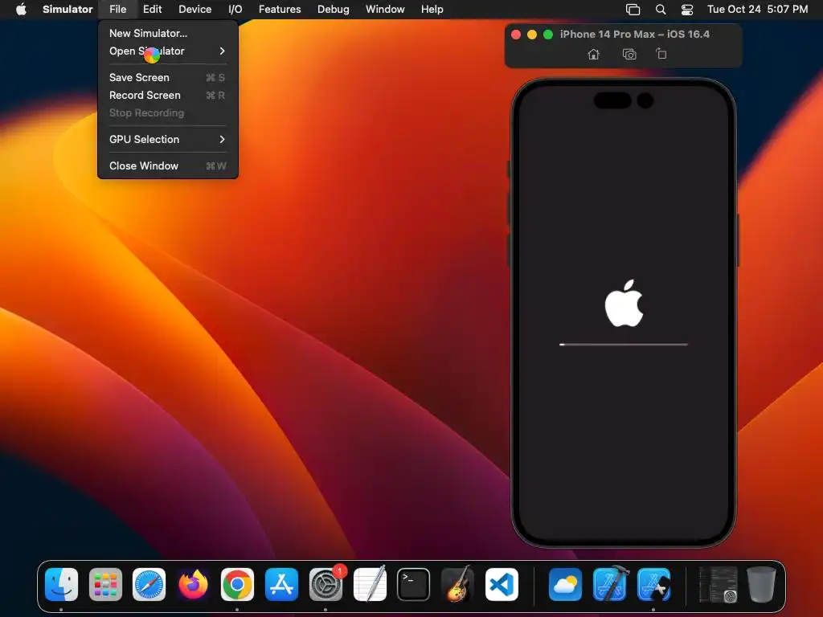The image size is (823, 617).
Task: Open the I/O menu
Action: pyautogui.click(x=235, y=9)
